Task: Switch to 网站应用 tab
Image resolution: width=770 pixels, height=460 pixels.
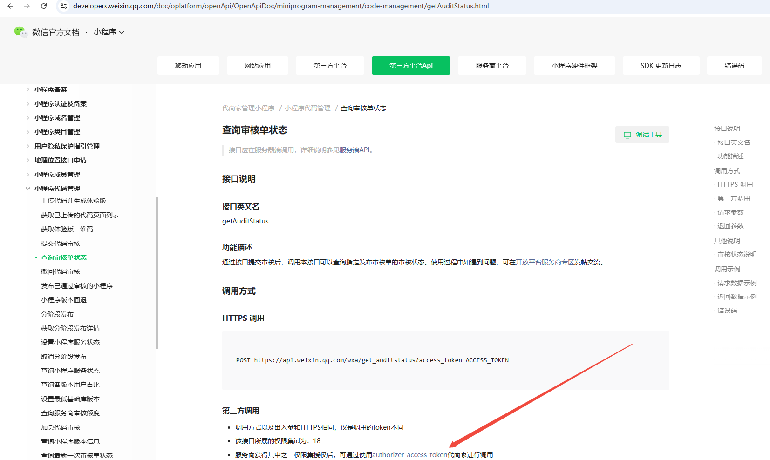Action: pyautogui.click(x=258, y=66)
